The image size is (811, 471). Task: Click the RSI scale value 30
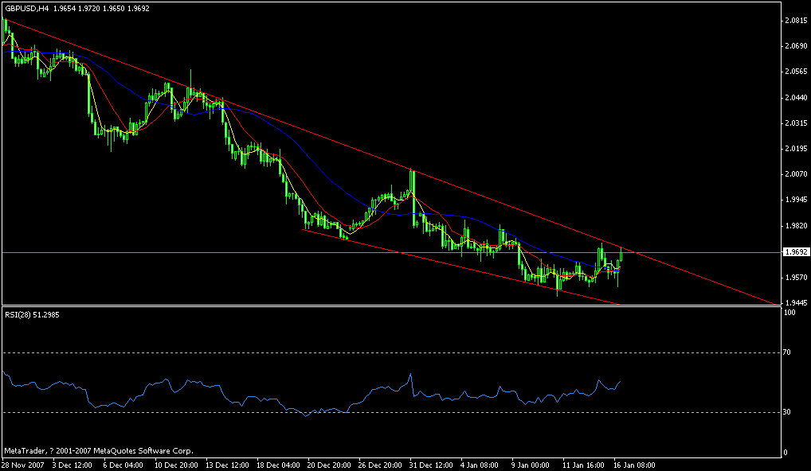787,412
